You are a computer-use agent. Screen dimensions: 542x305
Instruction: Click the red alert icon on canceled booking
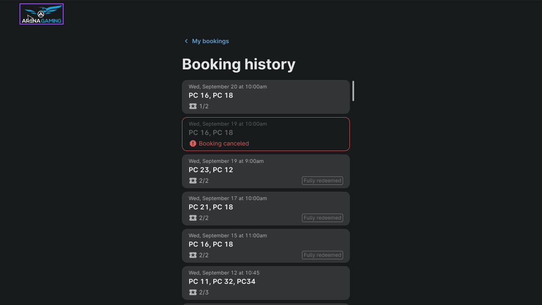click(193, 143)
